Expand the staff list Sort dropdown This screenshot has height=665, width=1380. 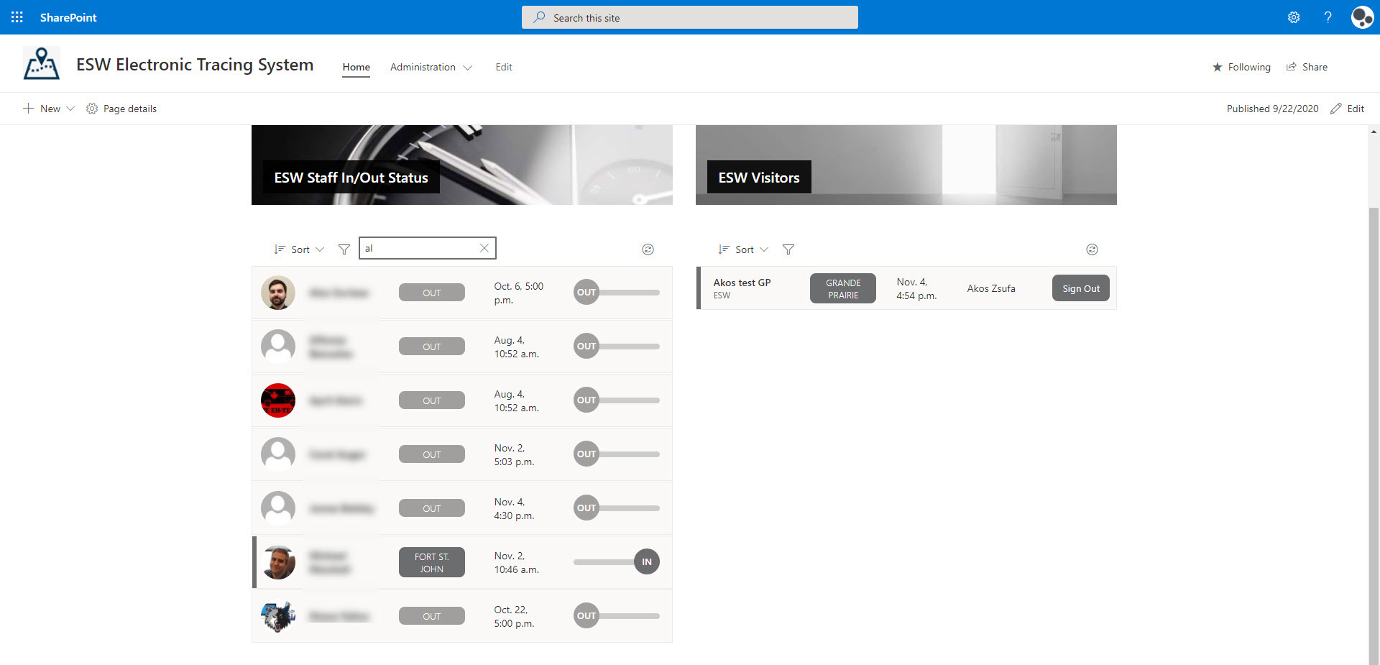pyautogui.click(x=299, y=249)
